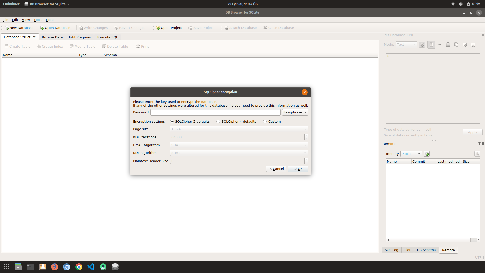Close the SQLCipher encryption dialog

tap(304, 92)
